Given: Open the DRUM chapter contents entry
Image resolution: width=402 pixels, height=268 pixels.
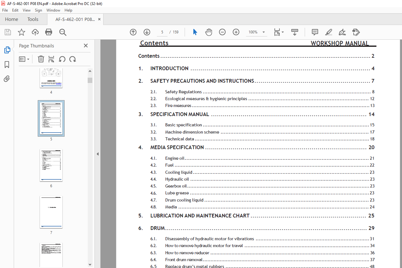Looking at the screenshot, I should coord(256,228).
